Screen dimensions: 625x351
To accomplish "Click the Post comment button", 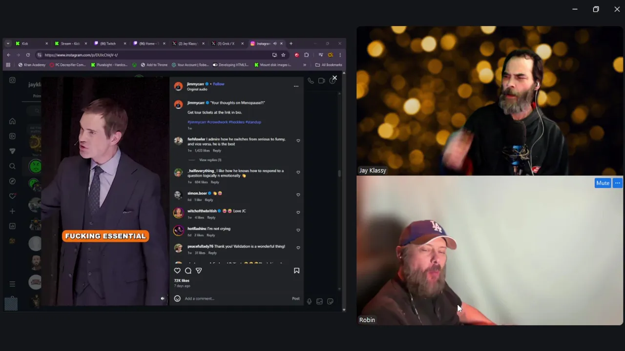I will 295,298.
